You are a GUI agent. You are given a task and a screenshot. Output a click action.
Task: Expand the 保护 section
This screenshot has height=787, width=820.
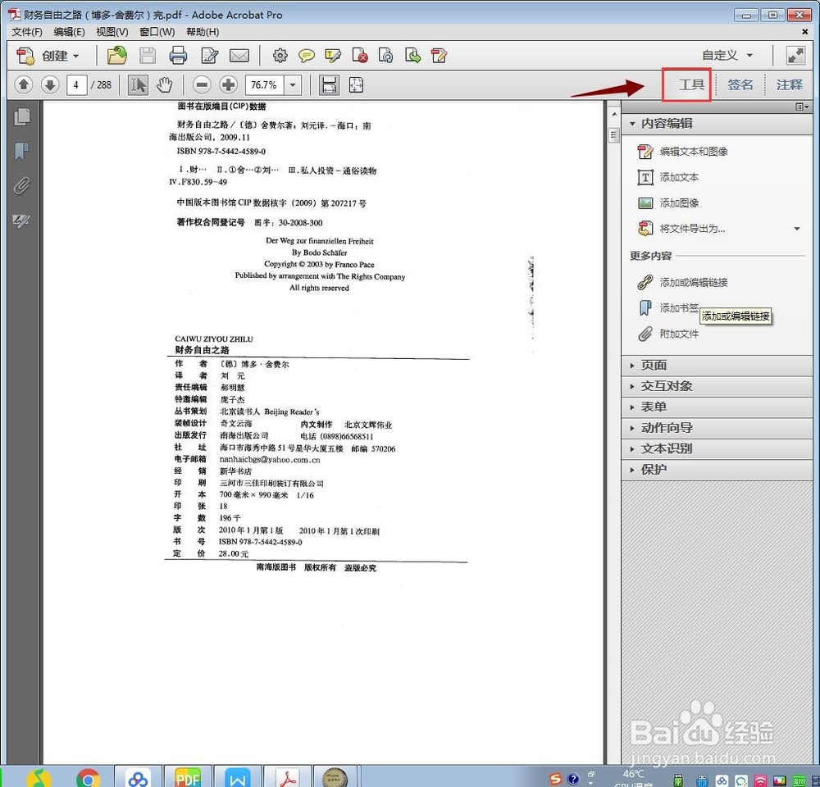717,470
